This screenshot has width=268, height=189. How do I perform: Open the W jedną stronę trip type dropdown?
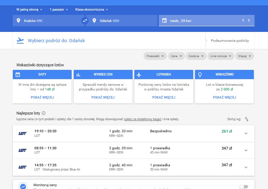coord(29,10)
